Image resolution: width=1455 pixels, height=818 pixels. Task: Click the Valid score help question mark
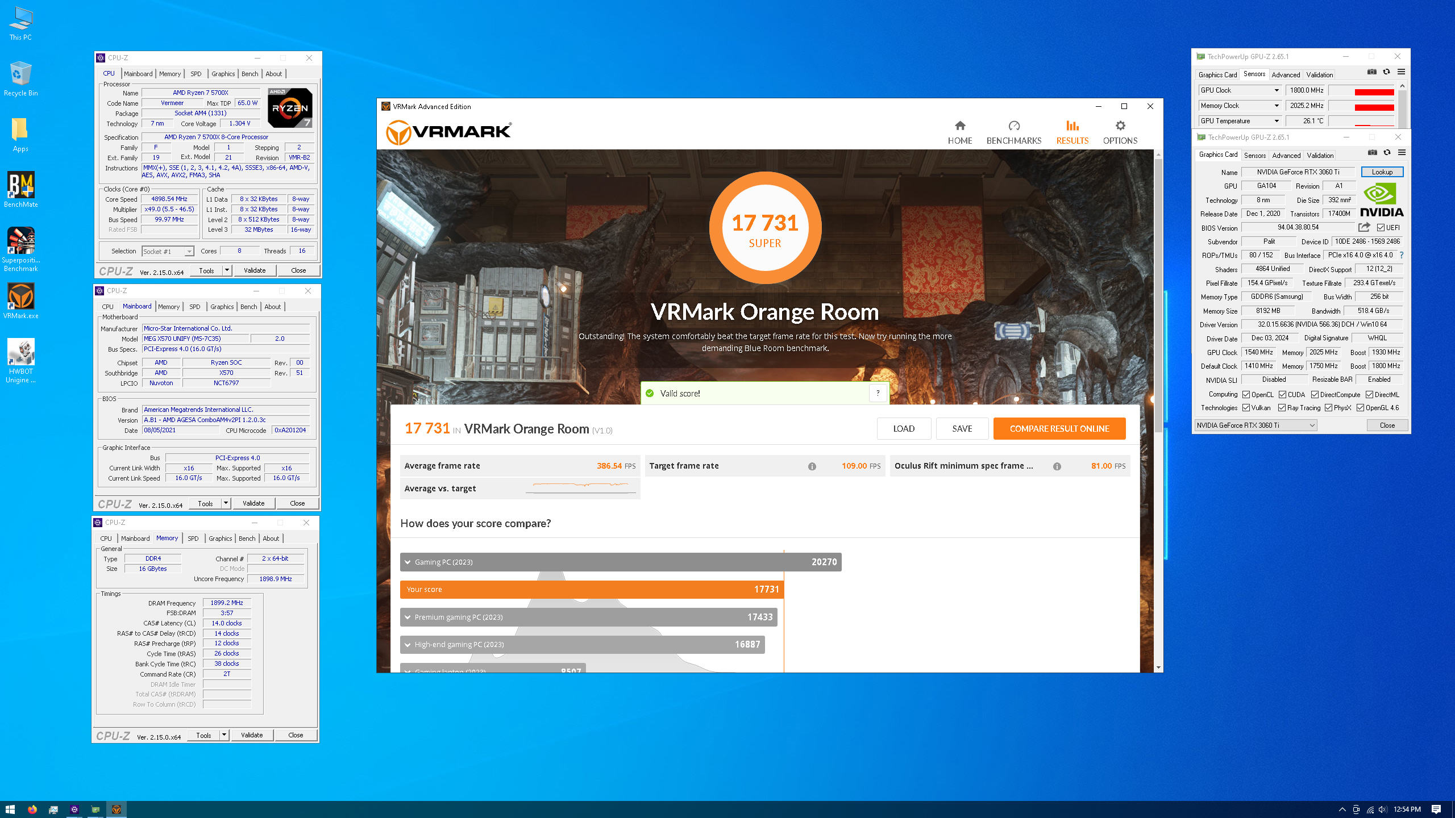coord(878,393)
